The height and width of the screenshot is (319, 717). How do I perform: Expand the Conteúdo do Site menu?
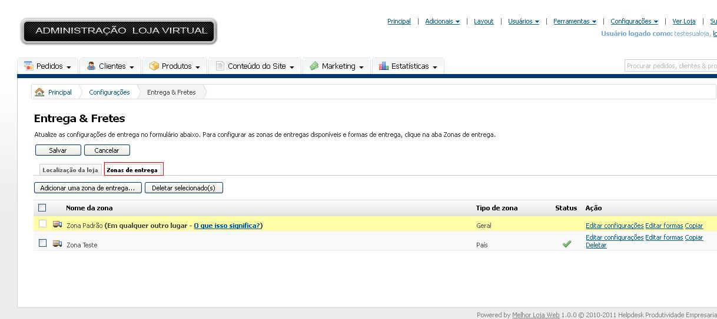click(255, 66)
